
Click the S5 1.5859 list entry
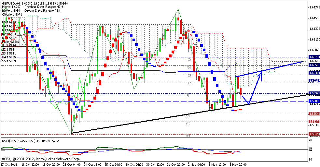click(10, 61)
